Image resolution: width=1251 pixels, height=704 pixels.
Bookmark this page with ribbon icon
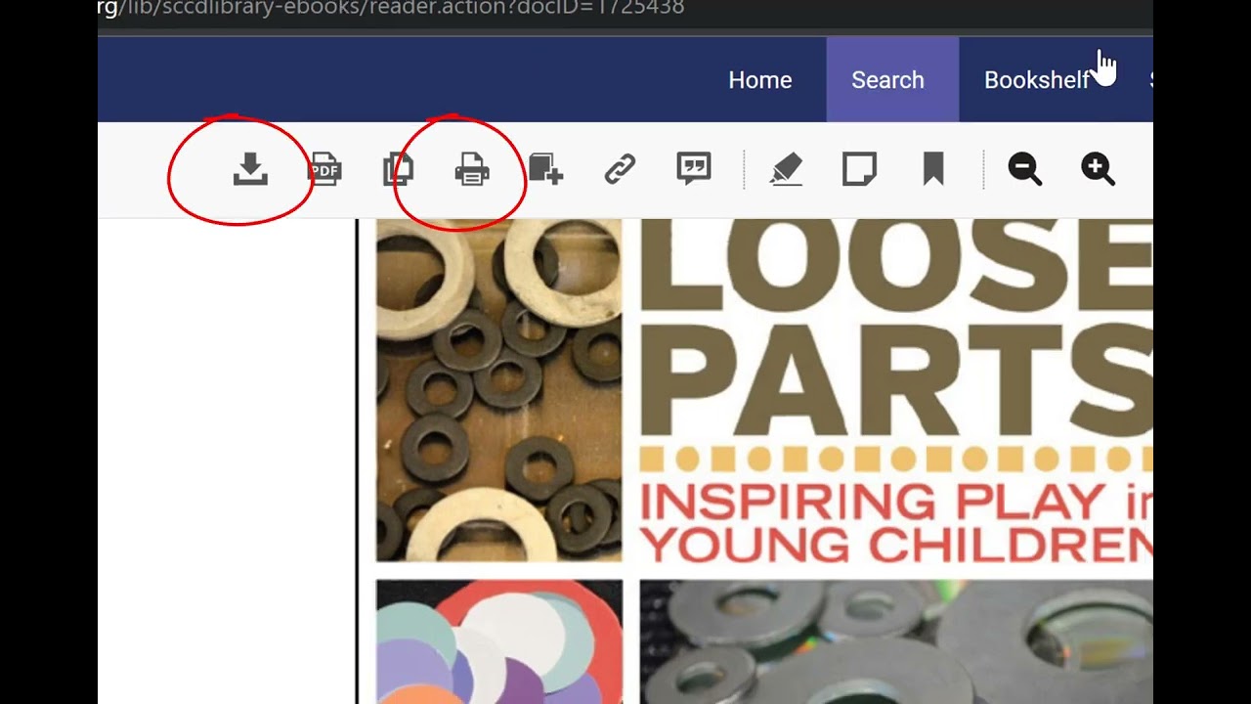pos(933,169)
